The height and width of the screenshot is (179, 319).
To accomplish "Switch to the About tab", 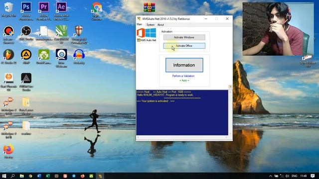I will (x=160, y=25).
